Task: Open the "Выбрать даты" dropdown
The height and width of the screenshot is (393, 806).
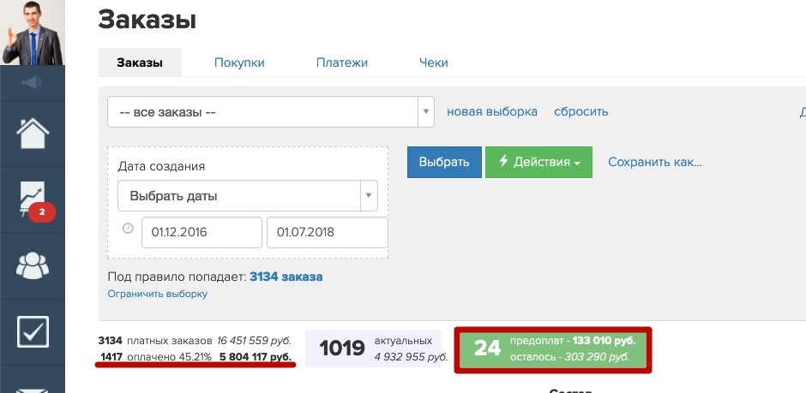Action: tap(247, 195)
